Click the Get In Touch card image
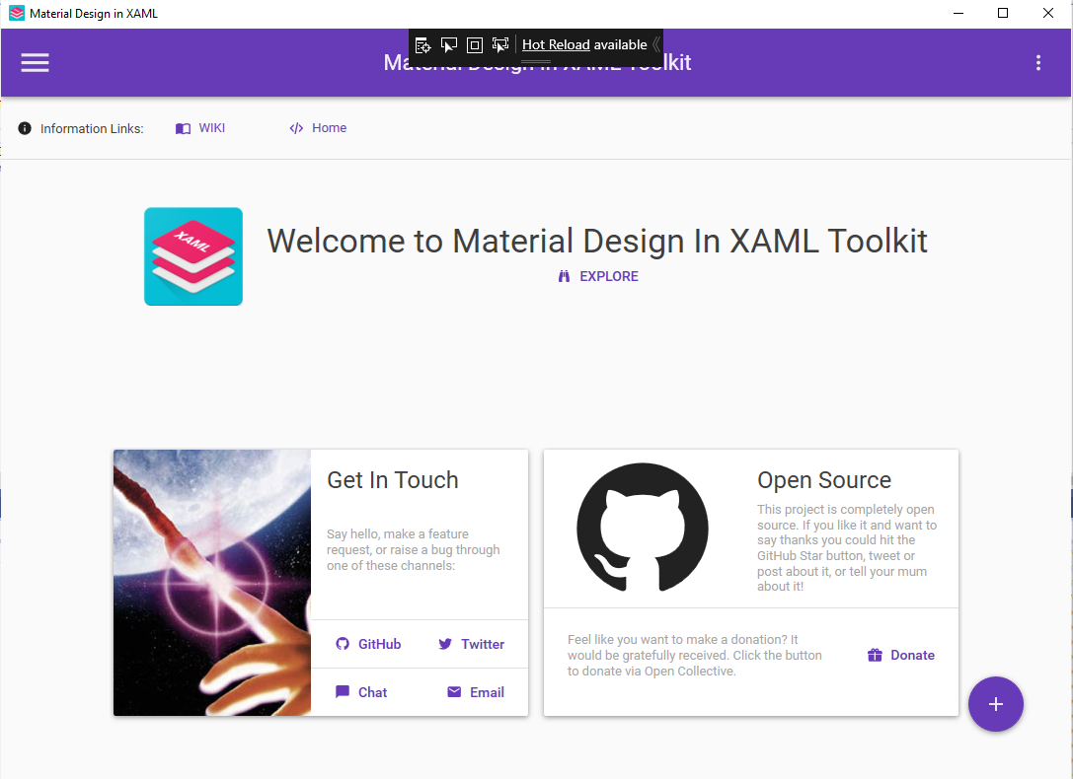Screen dimensions: 1073x779 pos(212,583)
